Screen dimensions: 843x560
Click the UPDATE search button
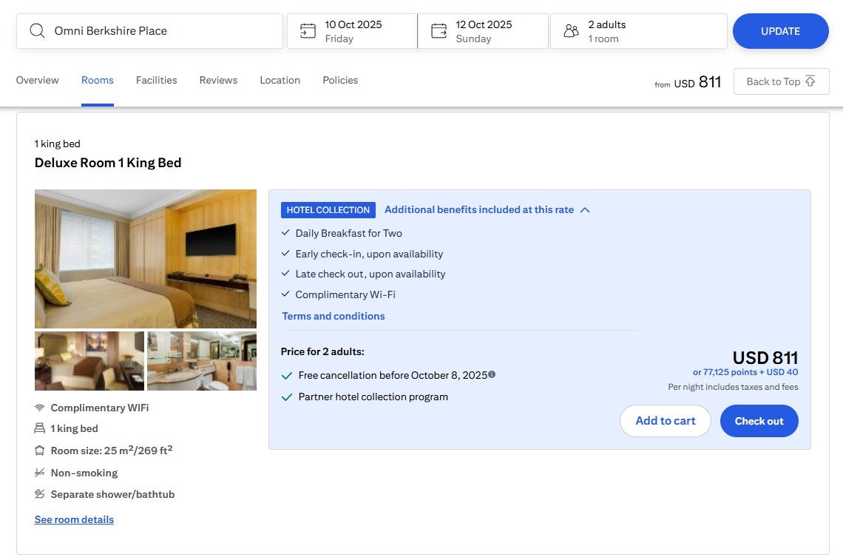coord(781,31)
